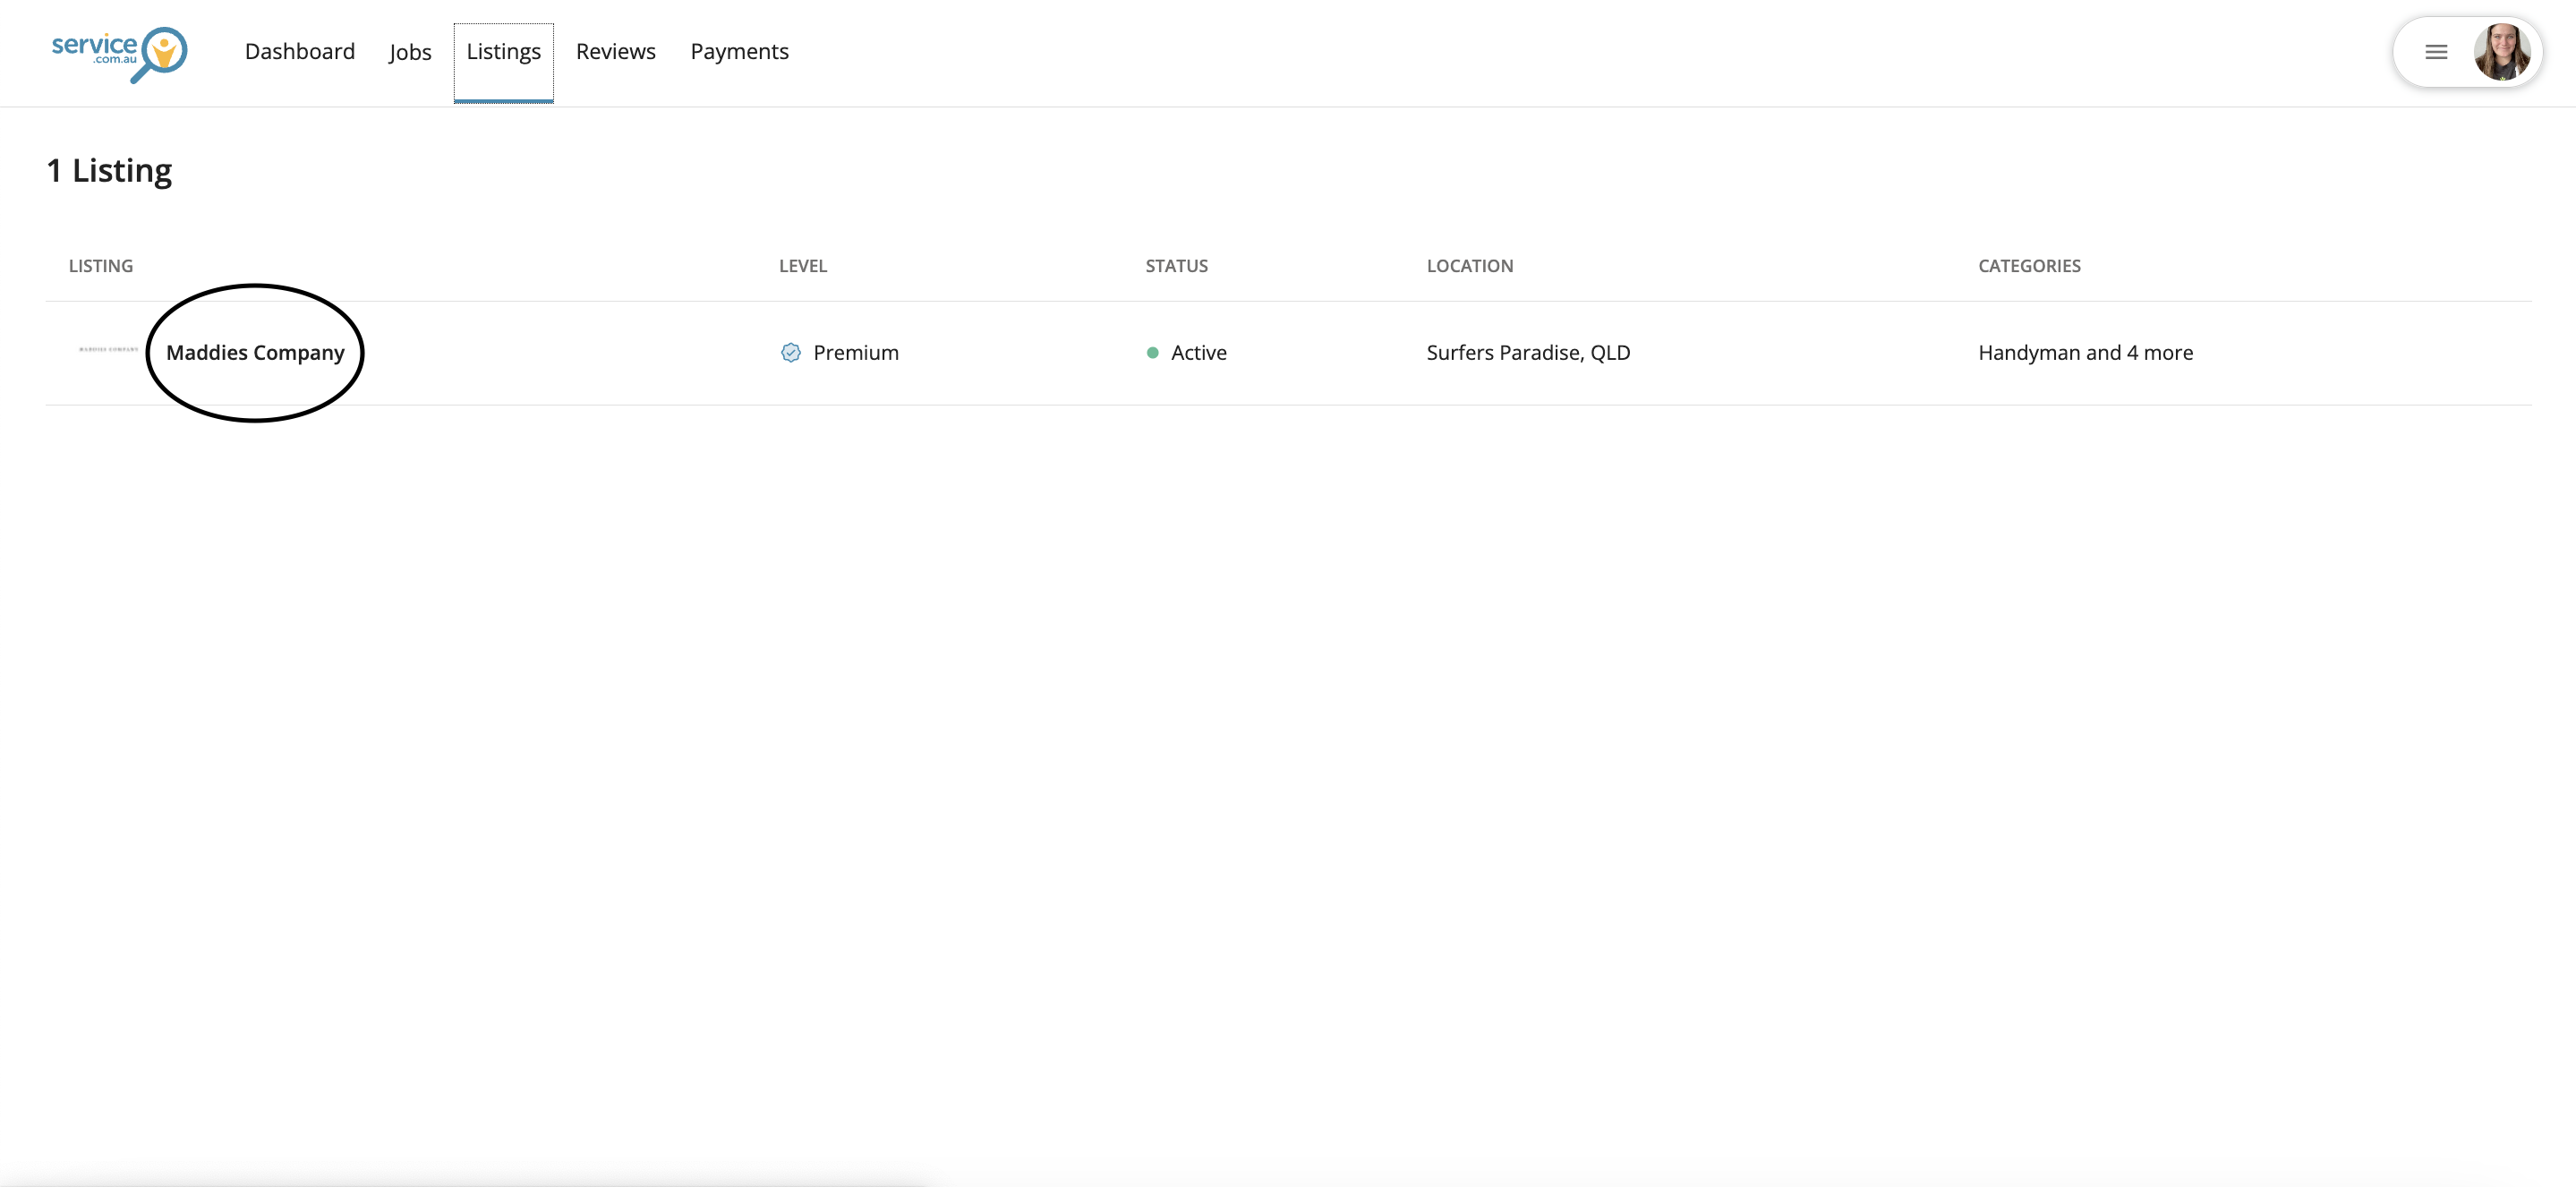Click the LEVEL column header

coord(802,266)
